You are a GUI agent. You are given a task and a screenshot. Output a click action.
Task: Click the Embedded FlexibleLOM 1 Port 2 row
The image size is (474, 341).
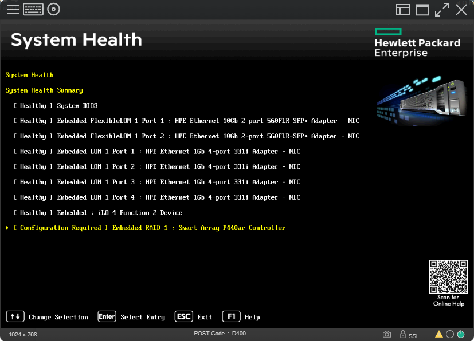186,136
